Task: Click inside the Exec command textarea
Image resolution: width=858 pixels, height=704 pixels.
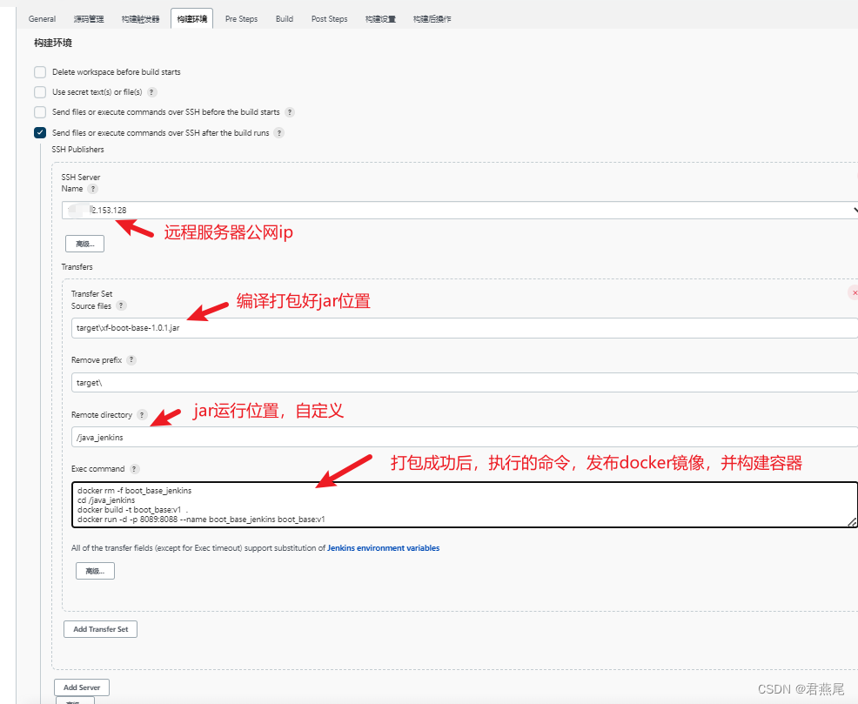Action: coord(464,505)
